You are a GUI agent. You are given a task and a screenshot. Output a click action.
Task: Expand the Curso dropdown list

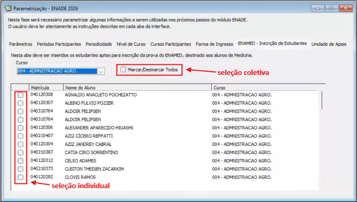tap(101, 71)
